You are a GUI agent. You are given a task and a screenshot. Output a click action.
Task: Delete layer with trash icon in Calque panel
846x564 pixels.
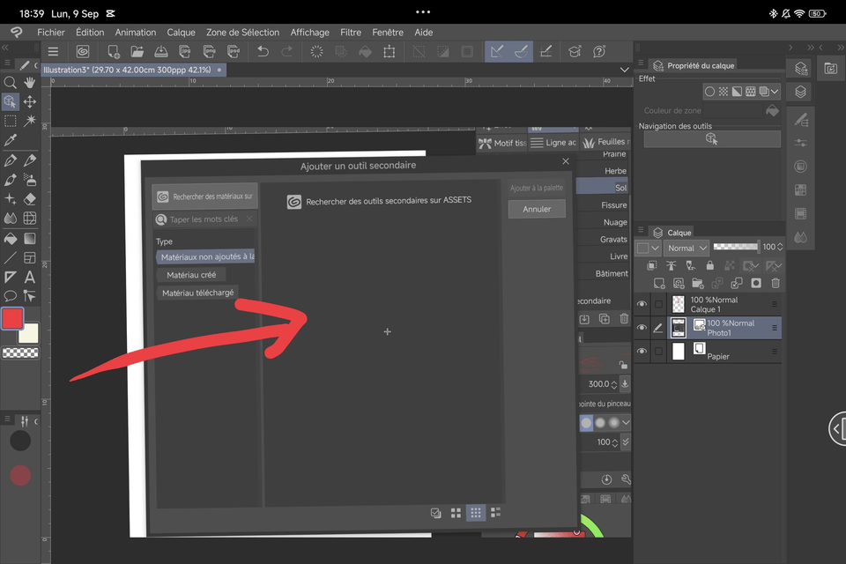coord(775,284)
